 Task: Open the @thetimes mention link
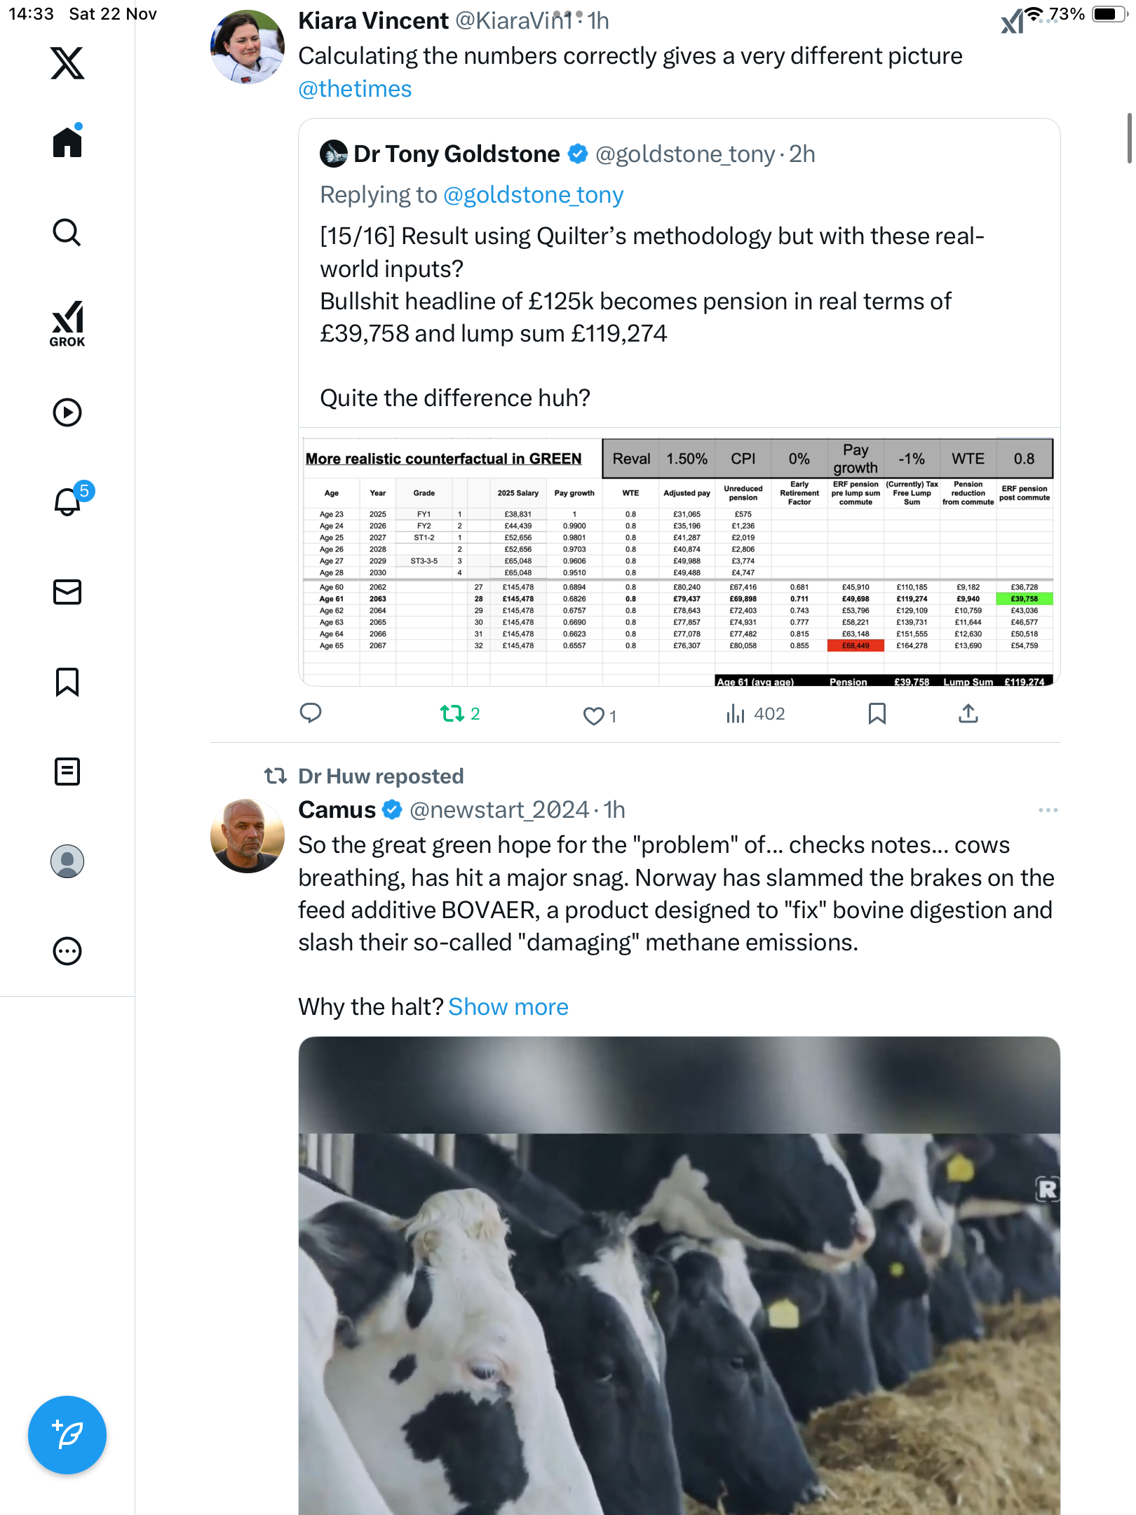tap(355, 89)
